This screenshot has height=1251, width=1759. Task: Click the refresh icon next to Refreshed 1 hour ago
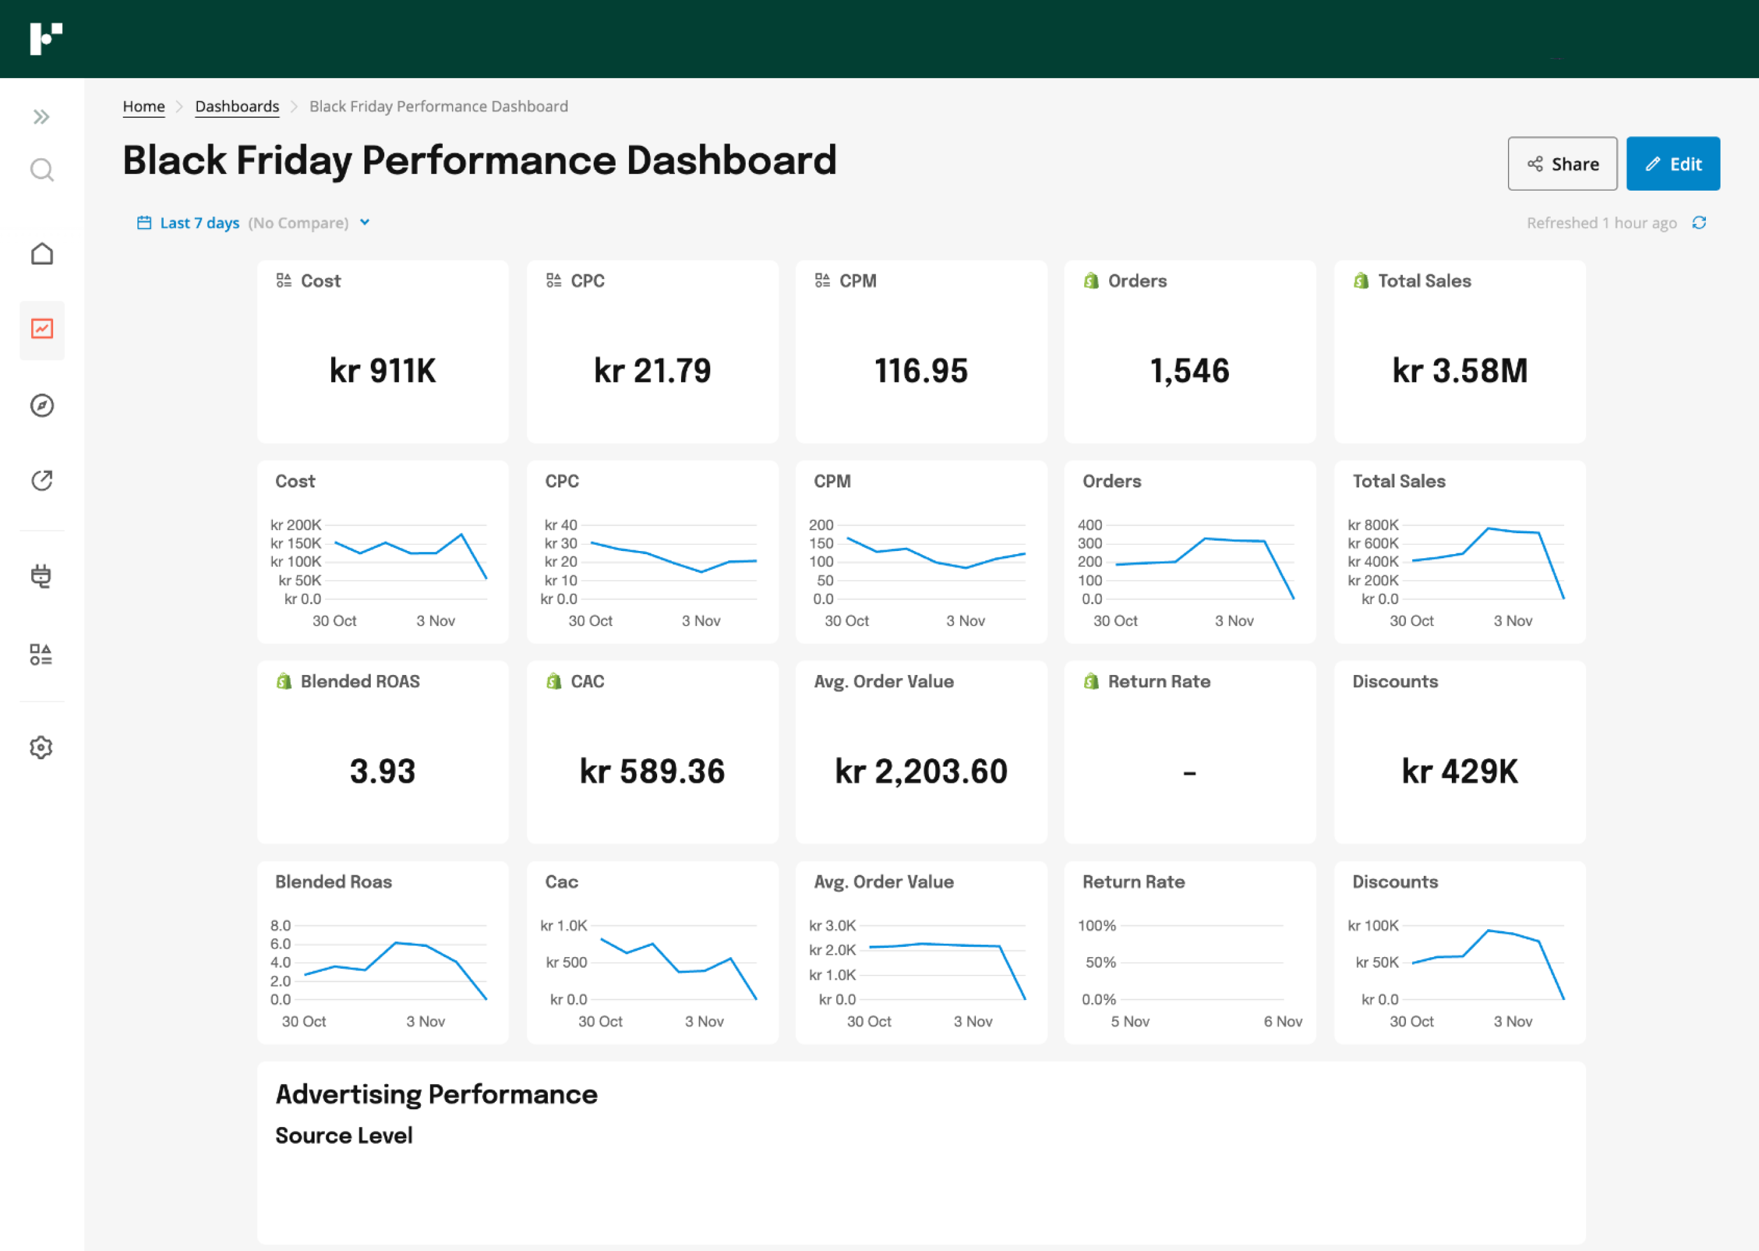coord(1699,222)
